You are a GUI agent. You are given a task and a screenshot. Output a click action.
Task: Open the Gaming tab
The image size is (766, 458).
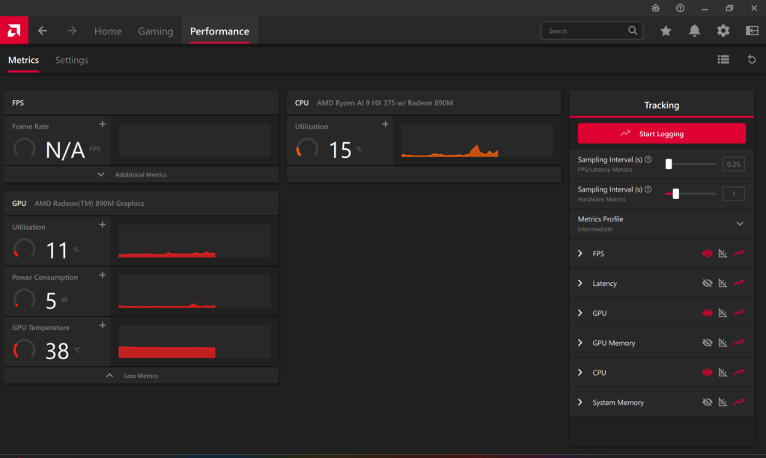coord(156,31)
